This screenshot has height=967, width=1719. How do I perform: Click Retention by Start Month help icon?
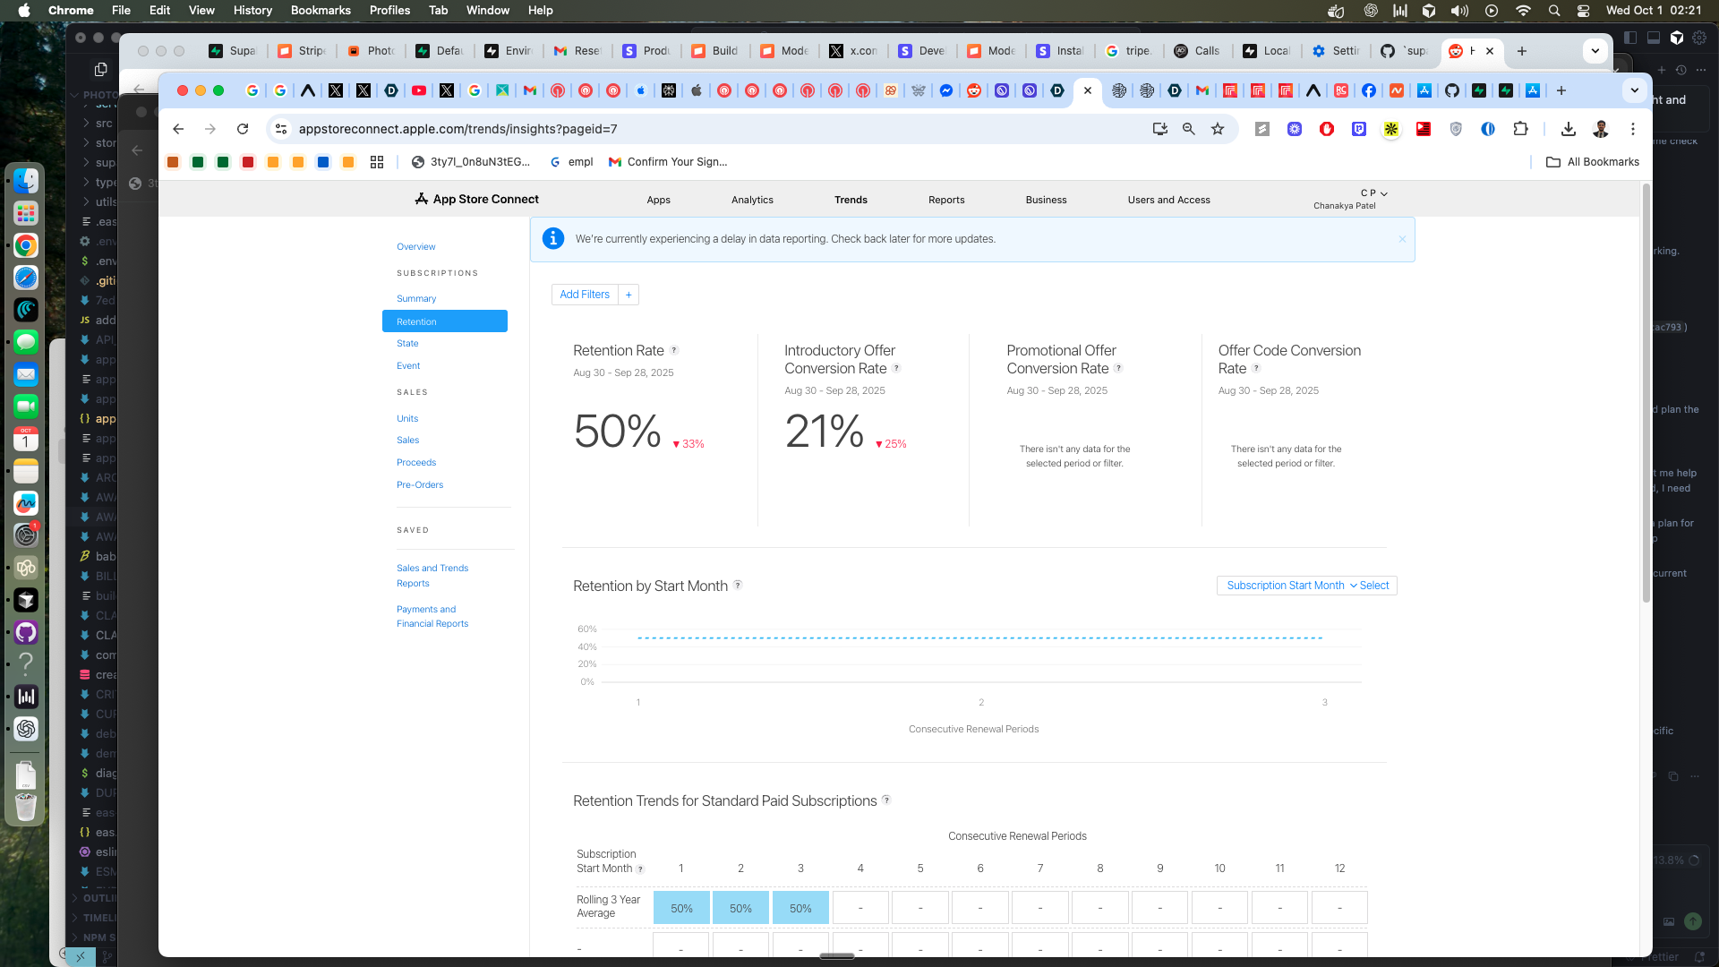738,585
